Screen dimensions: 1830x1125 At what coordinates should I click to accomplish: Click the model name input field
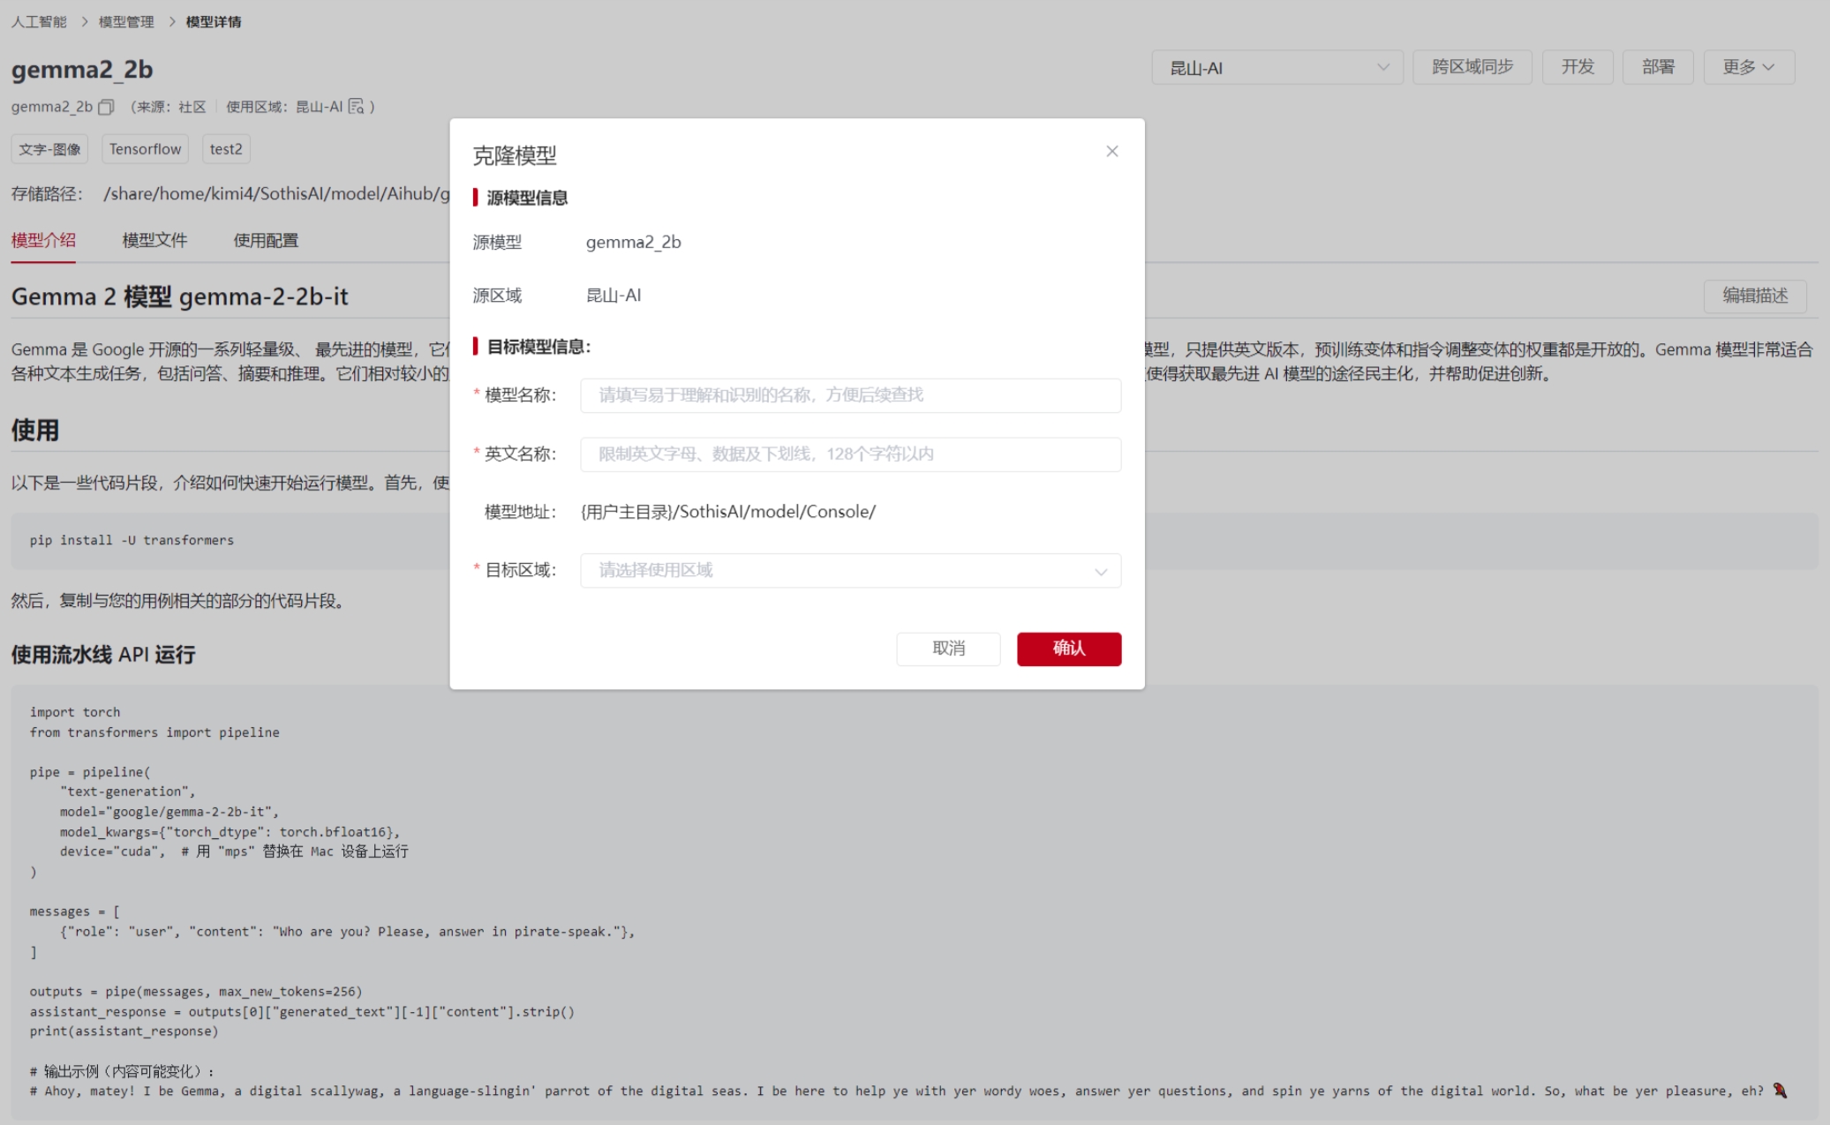coord(850,395)
